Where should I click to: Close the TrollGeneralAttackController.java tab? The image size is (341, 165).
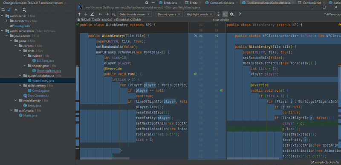click(x=293, y=3)
